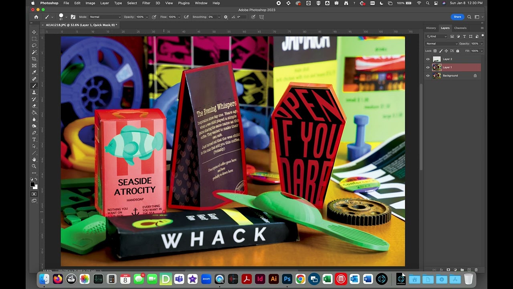Image resolution: width=513 pixels, height=289 pixels.
Task: Select the History Brush tool
Action: (x=34, y=99)
